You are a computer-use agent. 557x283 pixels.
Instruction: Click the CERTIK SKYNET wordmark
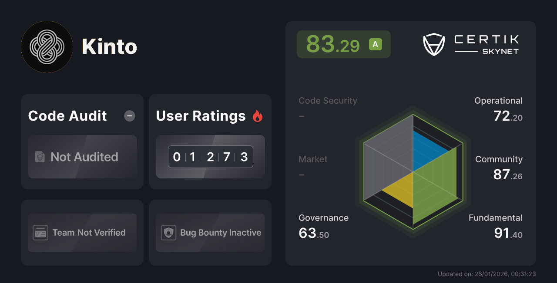[x=485, y=44]
